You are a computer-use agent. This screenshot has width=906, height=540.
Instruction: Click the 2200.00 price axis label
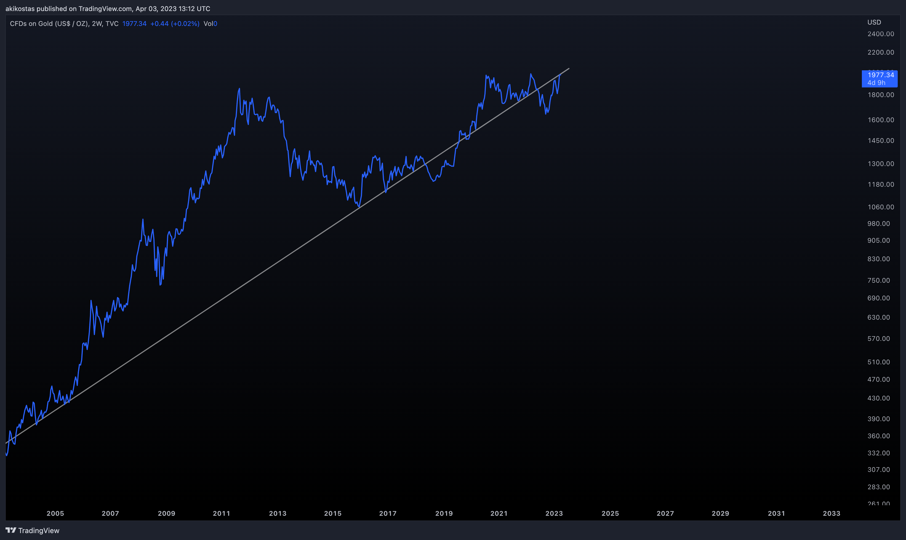click(881, 52)
